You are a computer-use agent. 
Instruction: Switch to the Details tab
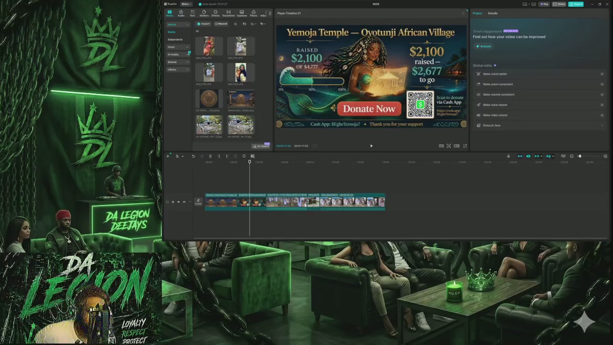click(493, 13)
